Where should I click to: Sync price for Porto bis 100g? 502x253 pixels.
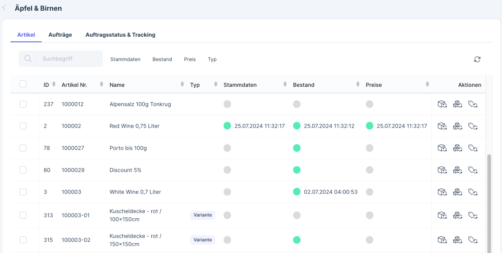pyautogui.click(x=473, y=148)
